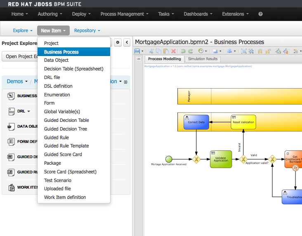Click the Ungroup shapes icon
The height and width of the screenshot is (236, 302).
pyautogui.click(x=251, y=51)
